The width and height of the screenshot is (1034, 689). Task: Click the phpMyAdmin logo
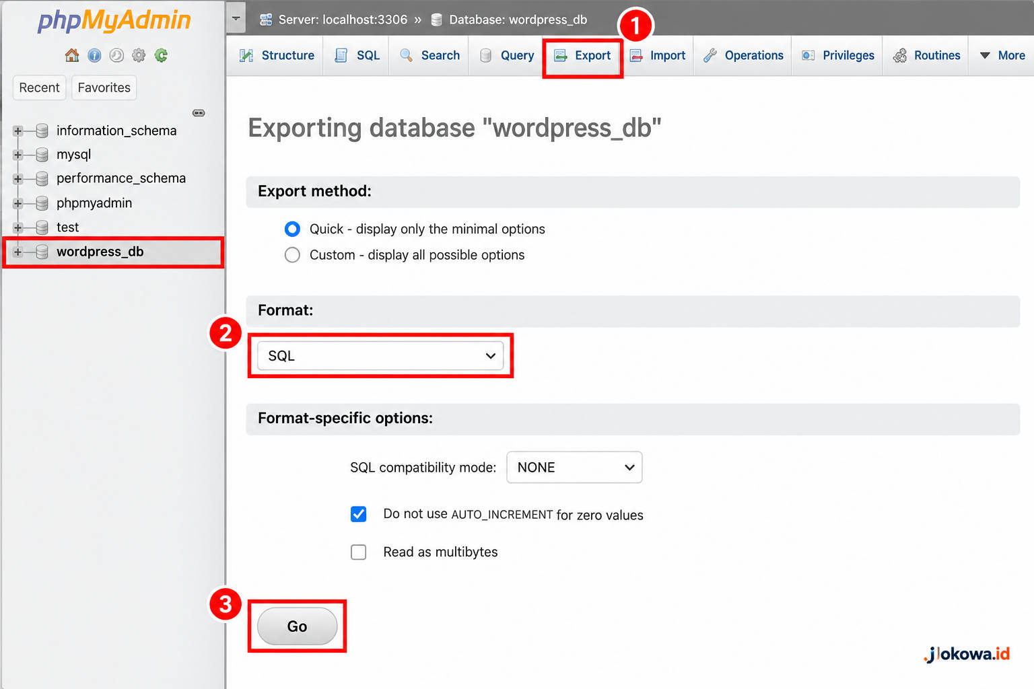click(114, 21)
